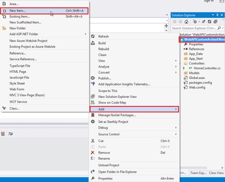The width and height of the screenshot is (225, 182).
Task: Expand the HomeController.cs tree node
Action: 184,68
